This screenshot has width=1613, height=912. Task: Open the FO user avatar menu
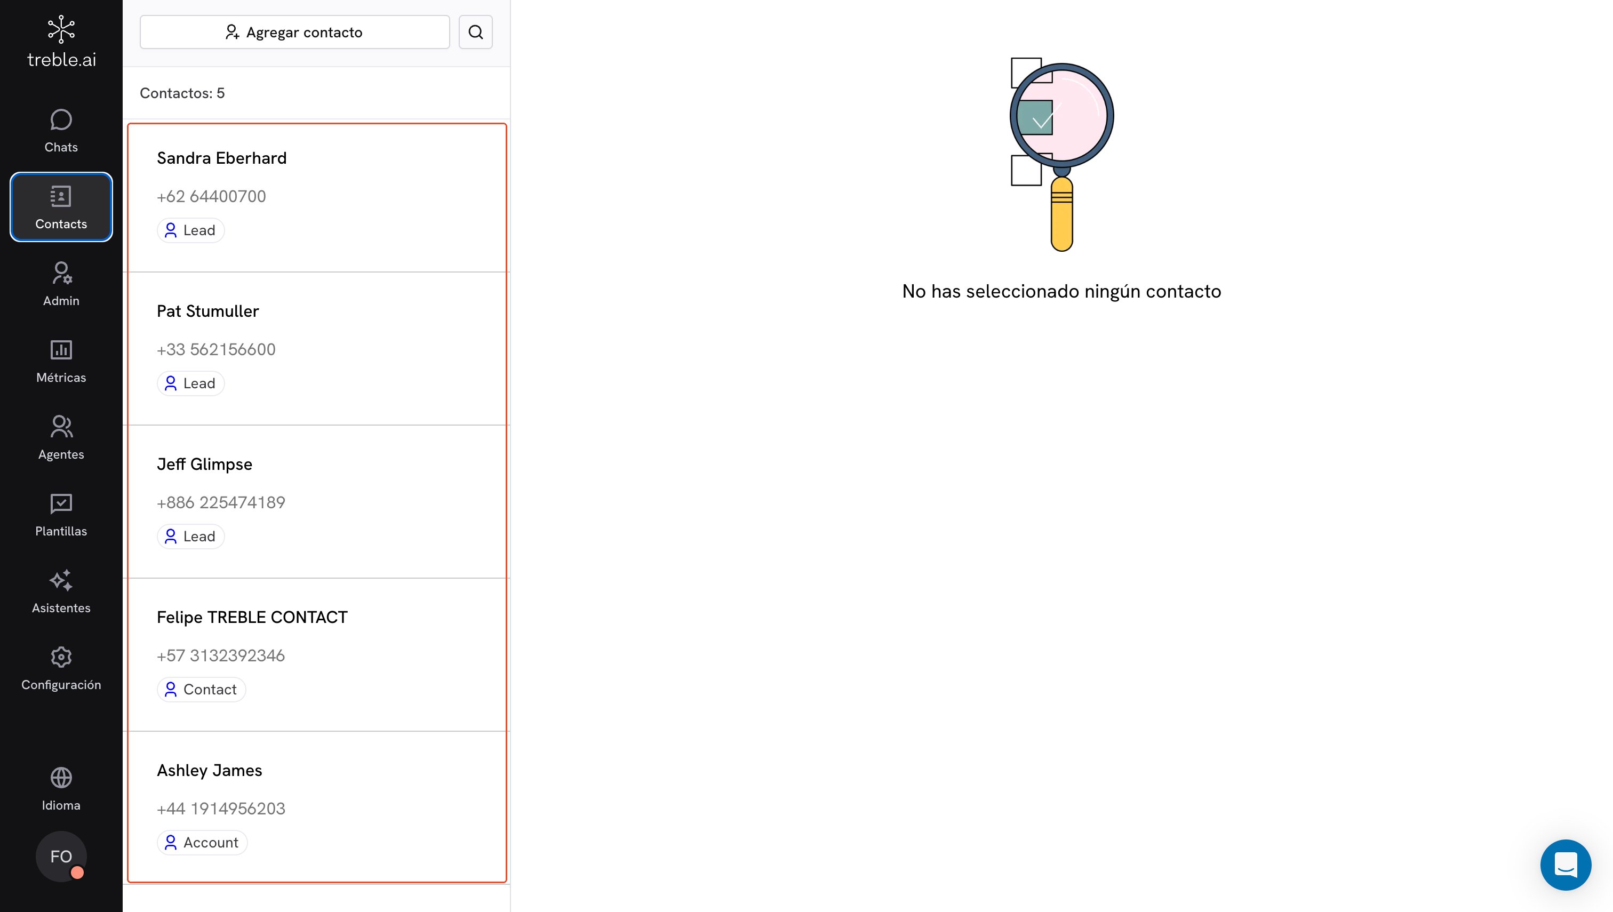click(61, 856)
